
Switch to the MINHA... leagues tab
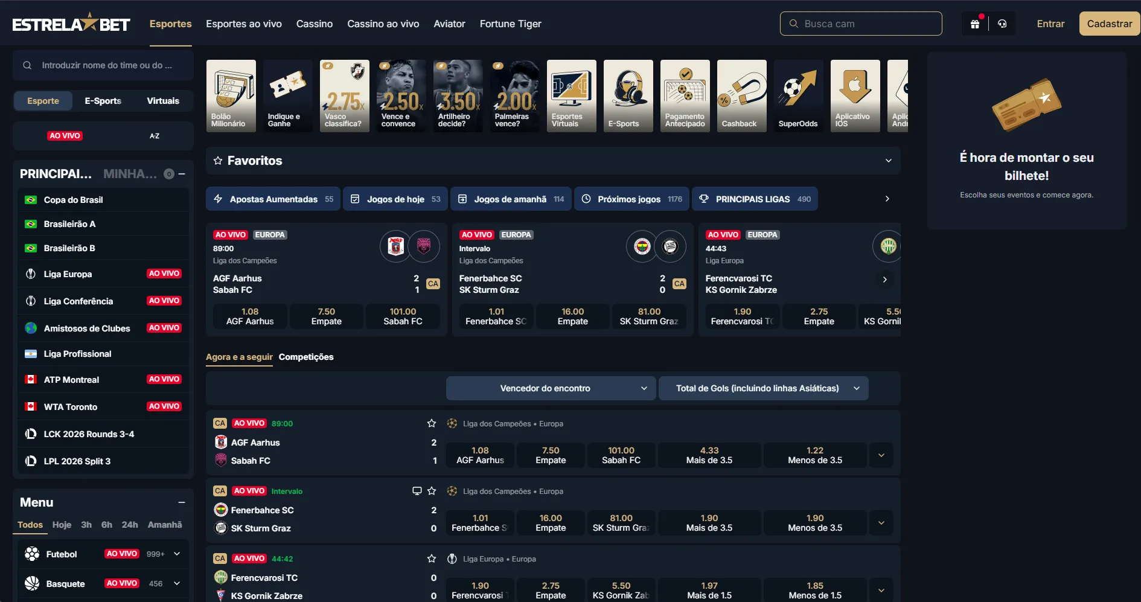130,174
